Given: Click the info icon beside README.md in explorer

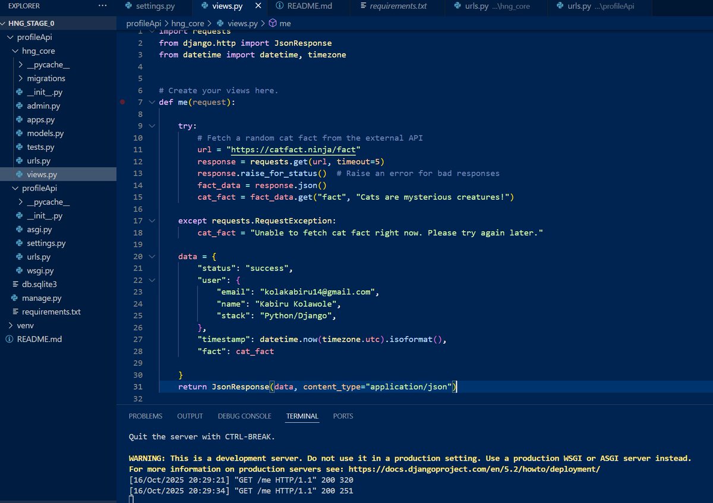Looking at the screenshot, I should [x=9, y=339].
